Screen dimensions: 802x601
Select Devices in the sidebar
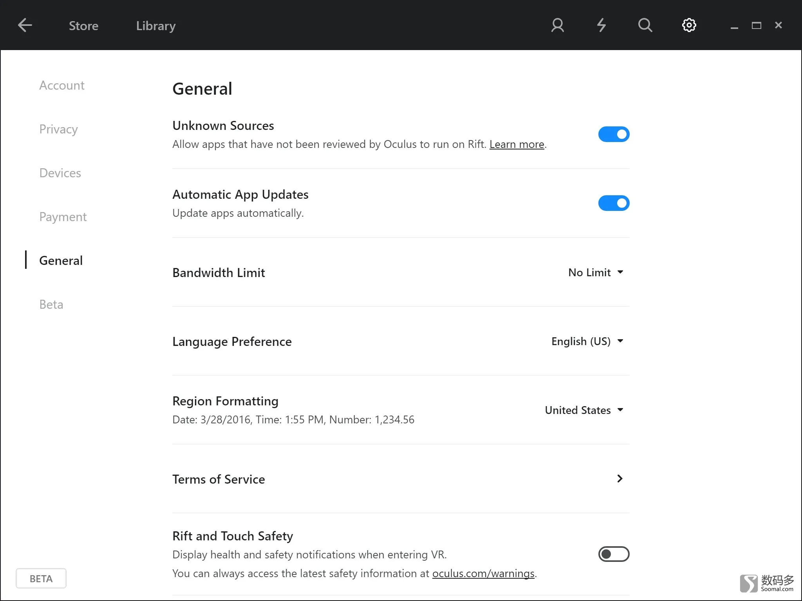point(60,173)
